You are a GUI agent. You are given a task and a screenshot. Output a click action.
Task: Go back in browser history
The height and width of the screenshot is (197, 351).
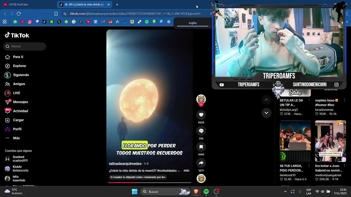coord(5,14)
